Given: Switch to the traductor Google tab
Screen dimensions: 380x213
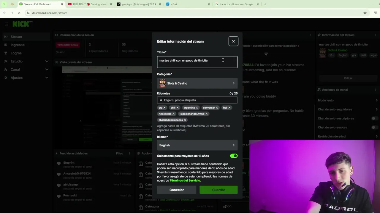Looking at the screenshot, I should tap(237, 4).
